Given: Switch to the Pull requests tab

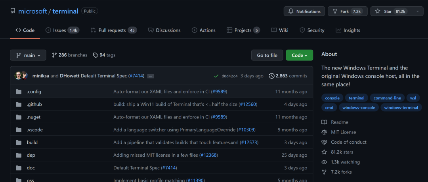Looking at the screenshot, I should [x=114, y=30].
